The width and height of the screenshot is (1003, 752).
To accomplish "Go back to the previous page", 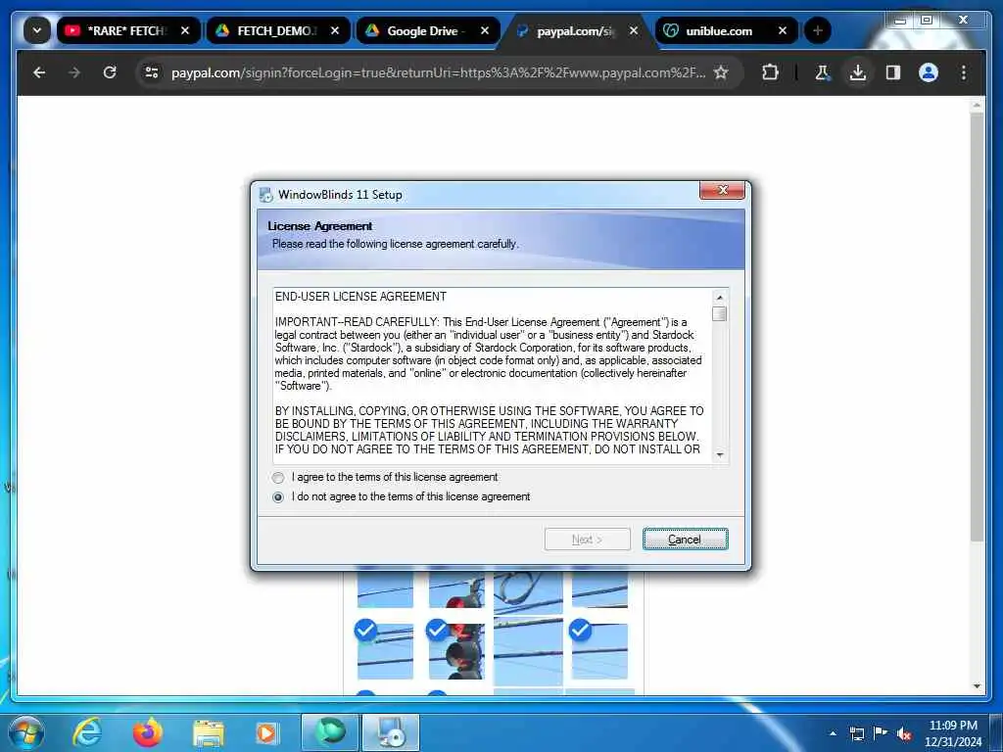I will 39,72.
